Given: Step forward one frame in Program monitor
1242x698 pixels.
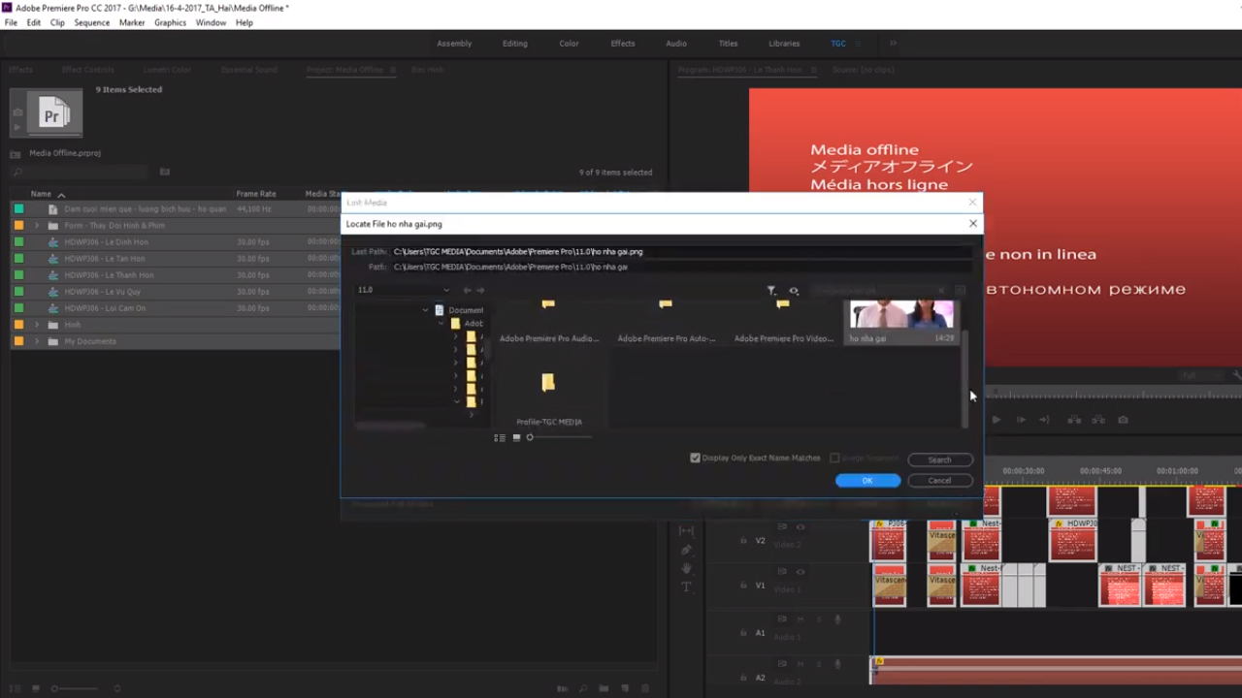Looking at the screenshot, I should point(1020,420).
